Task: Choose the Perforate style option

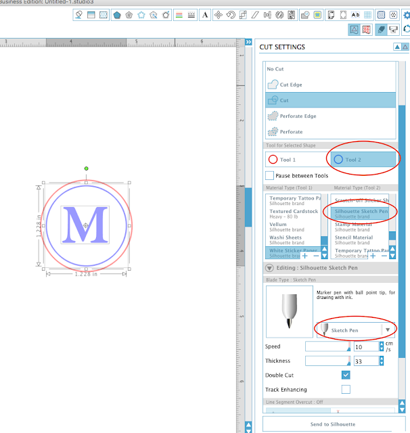Action: point(330,132)
